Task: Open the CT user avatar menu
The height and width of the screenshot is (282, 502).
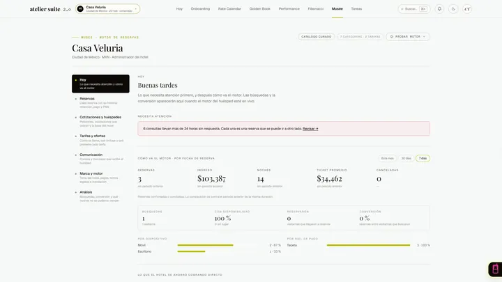Action: coord(467,9)
